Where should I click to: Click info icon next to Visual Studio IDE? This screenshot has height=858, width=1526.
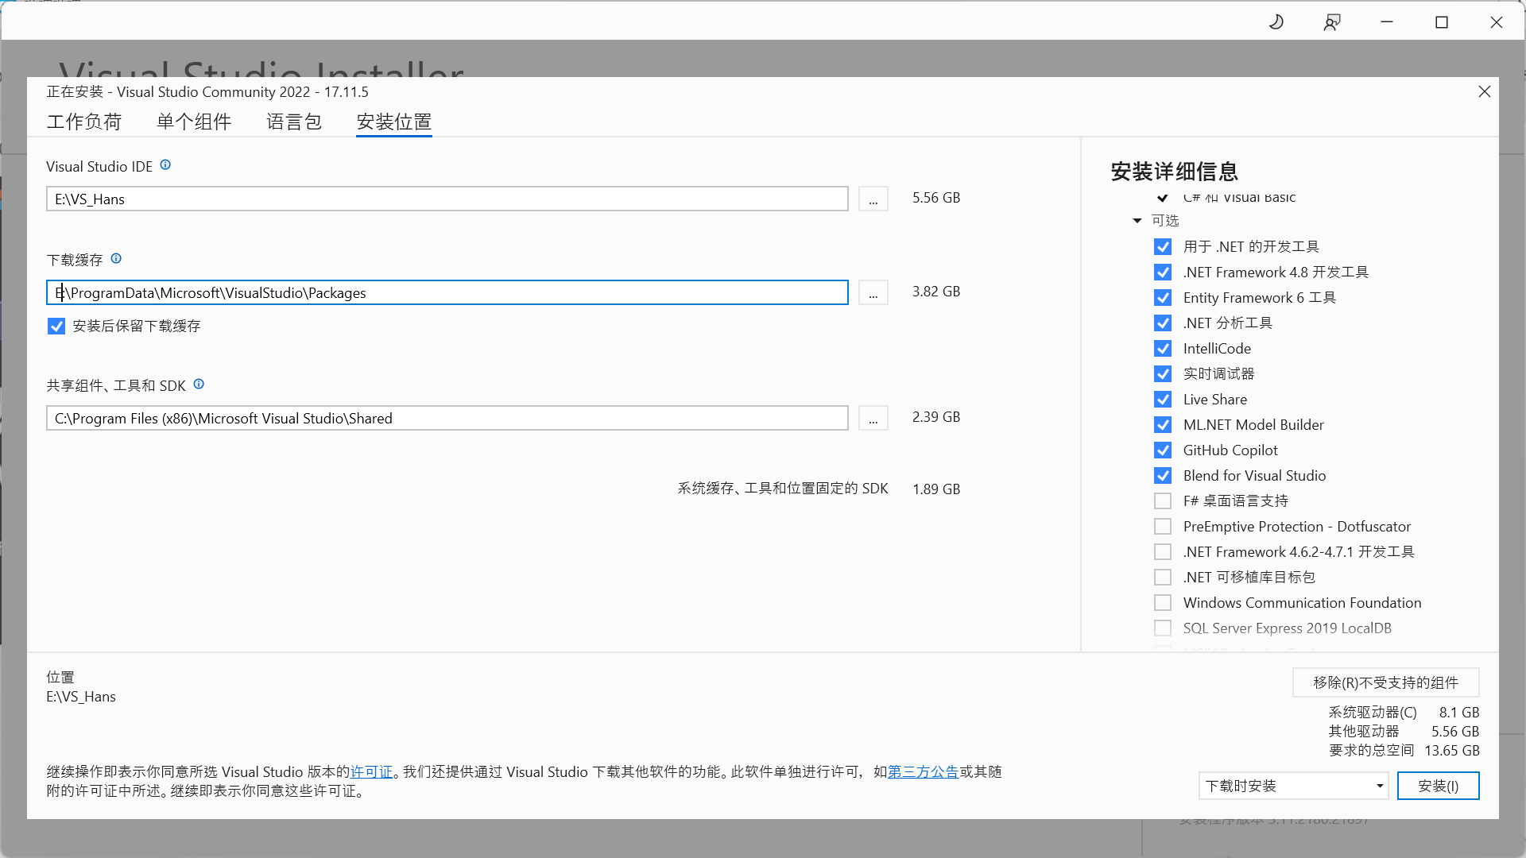(x=165, y=165)
